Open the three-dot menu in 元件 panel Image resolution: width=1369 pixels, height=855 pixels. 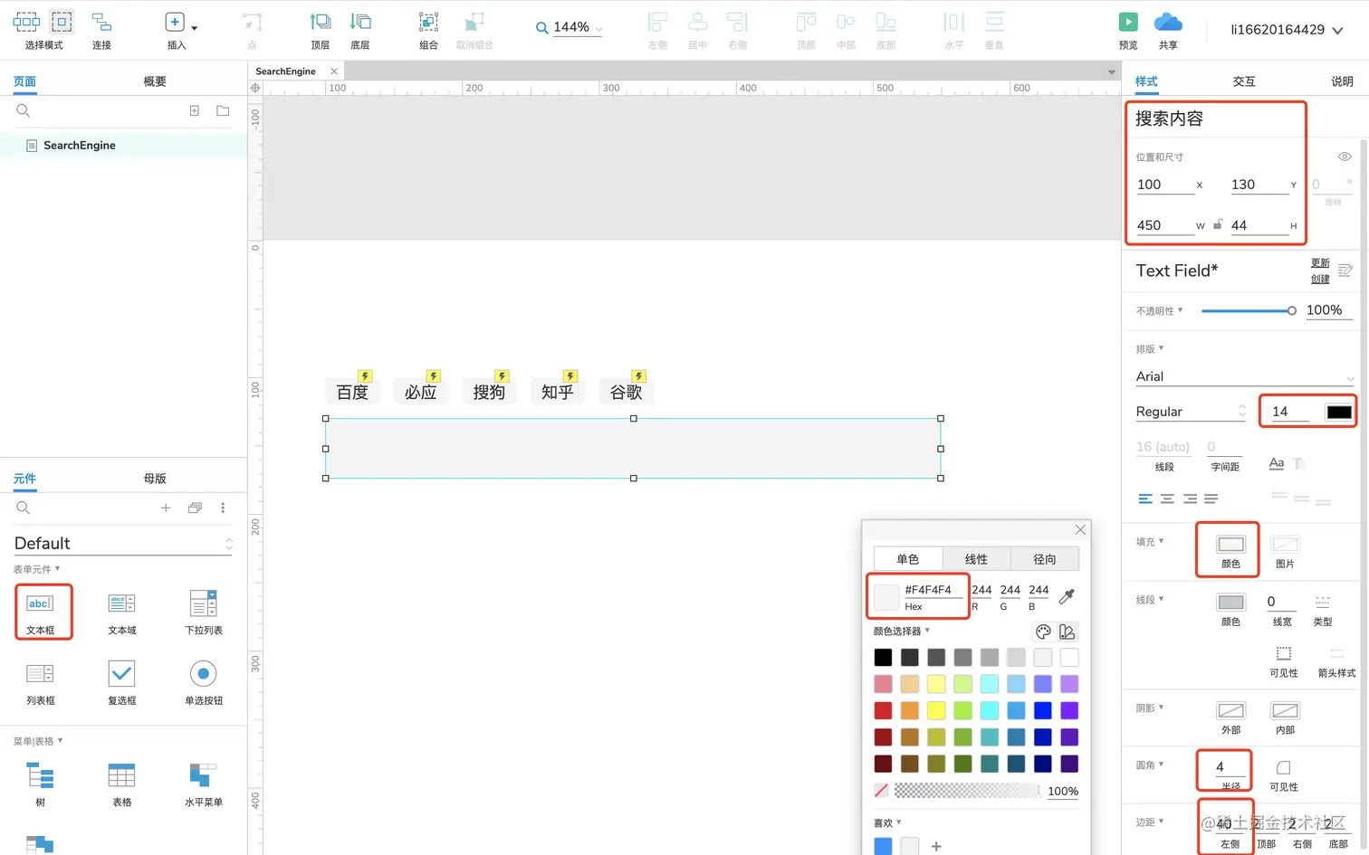tap(223, 508)
